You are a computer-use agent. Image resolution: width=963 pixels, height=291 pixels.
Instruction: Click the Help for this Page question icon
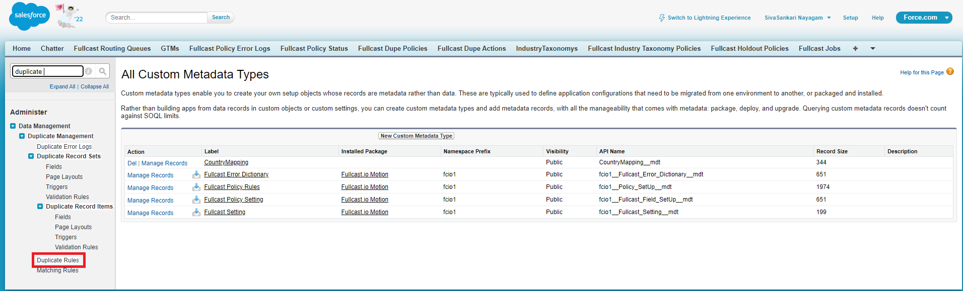[x=950, y=71]
